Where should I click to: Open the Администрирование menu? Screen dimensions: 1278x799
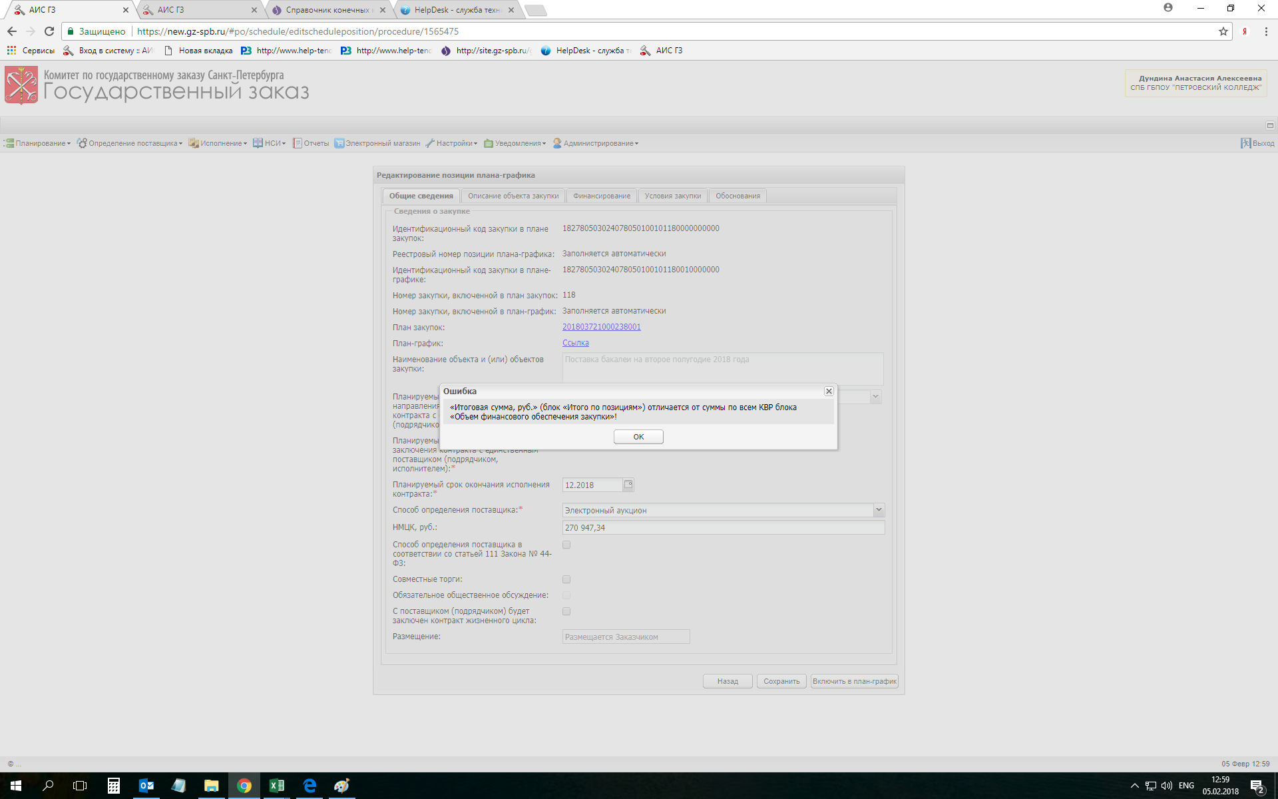point(595,143)
